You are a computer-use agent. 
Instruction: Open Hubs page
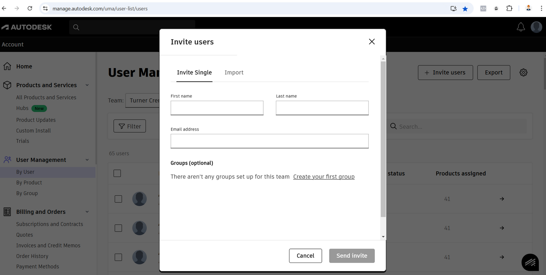coord(22,108)
